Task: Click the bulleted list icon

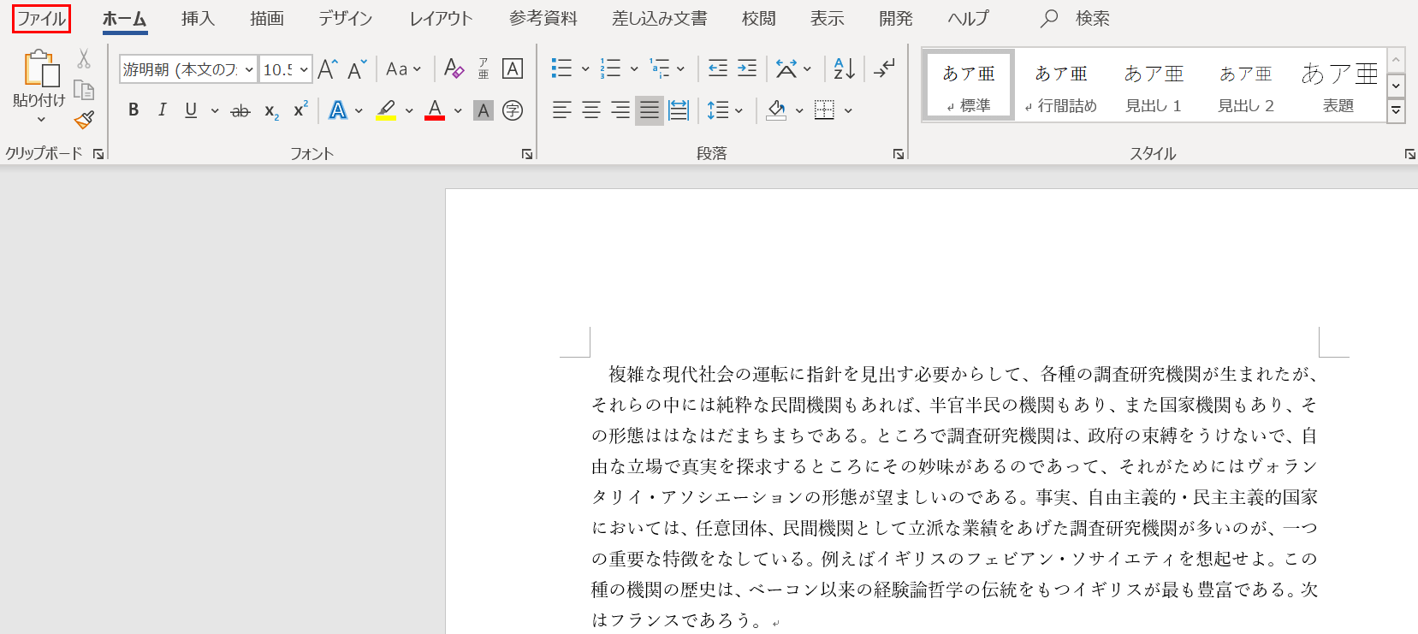Action: (562, 69)
